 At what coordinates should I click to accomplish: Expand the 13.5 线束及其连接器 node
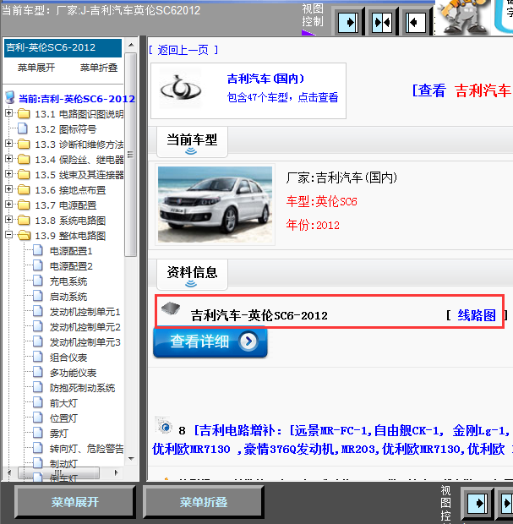(x=9, y=174)
